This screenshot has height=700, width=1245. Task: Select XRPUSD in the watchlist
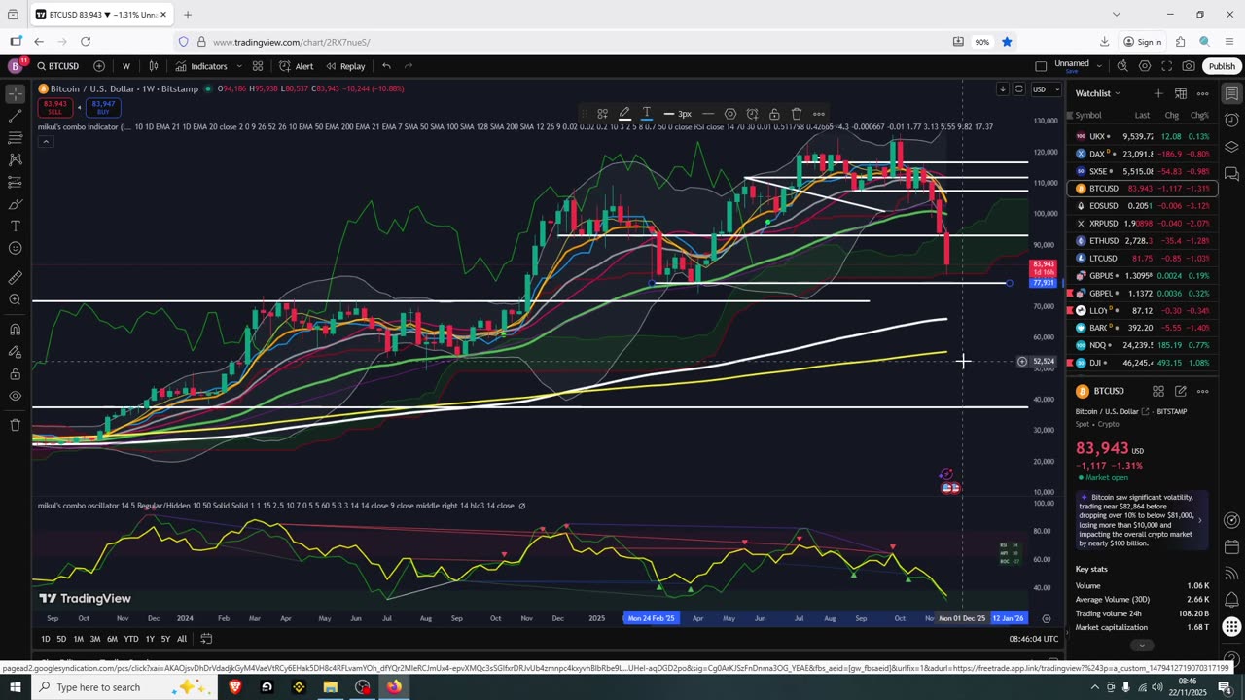(1142, 224)
